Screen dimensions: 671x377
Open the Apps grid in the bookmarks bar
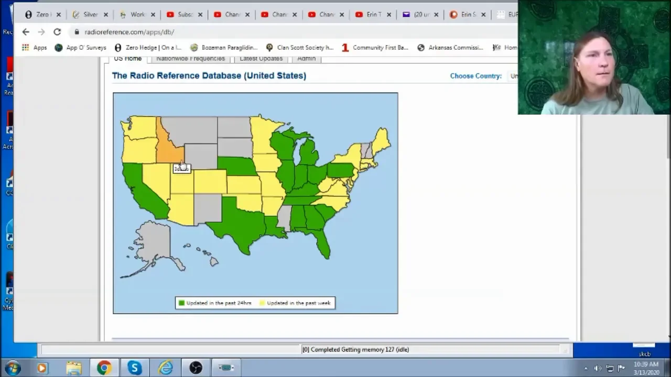[34, 48]
